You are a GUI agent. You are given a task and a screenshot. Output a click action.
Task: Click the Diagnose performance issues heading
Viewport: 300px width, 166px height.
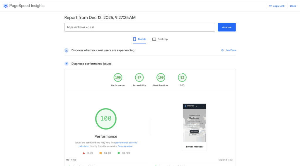(91, 64)
